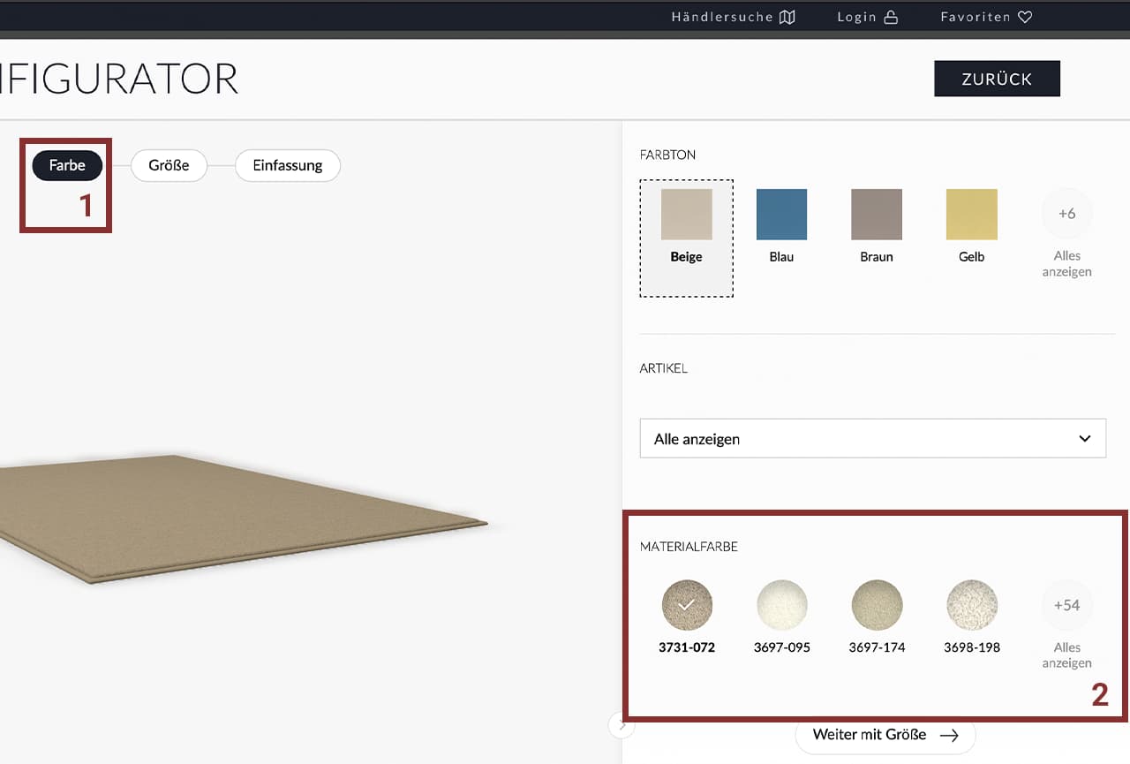Open the Favoriten link

(986, 17)
